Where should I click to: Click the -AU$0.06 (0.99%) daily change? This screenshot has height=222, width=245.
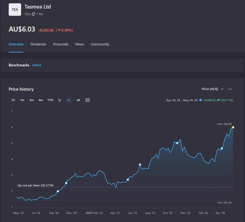coord(55,30)
